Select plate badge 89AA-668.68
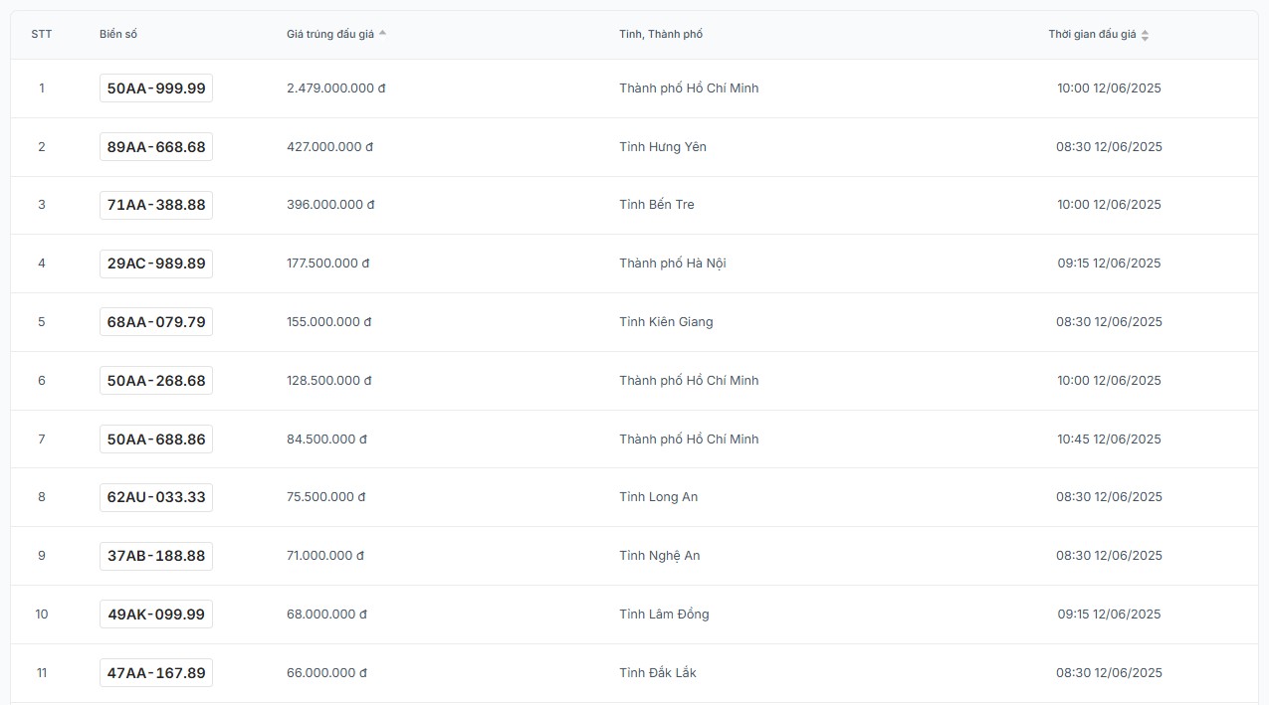The image size is (1269, 705). (156, 147)
